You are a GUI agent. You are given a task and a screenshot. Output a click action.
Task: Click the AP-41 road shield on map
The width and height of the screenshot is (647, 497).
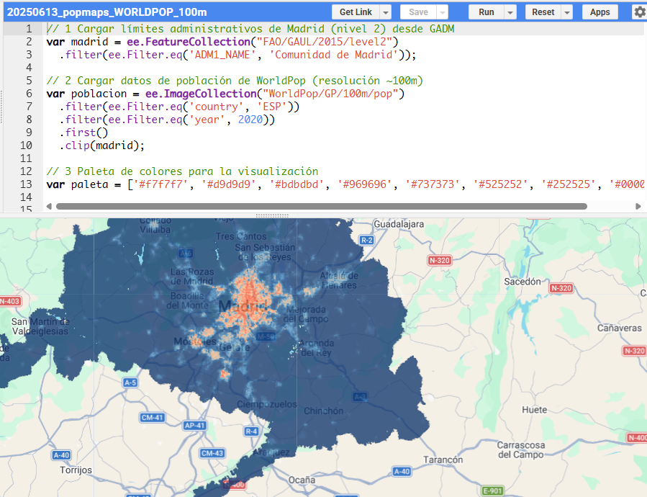pyautogui.click(x=194, y=425)
